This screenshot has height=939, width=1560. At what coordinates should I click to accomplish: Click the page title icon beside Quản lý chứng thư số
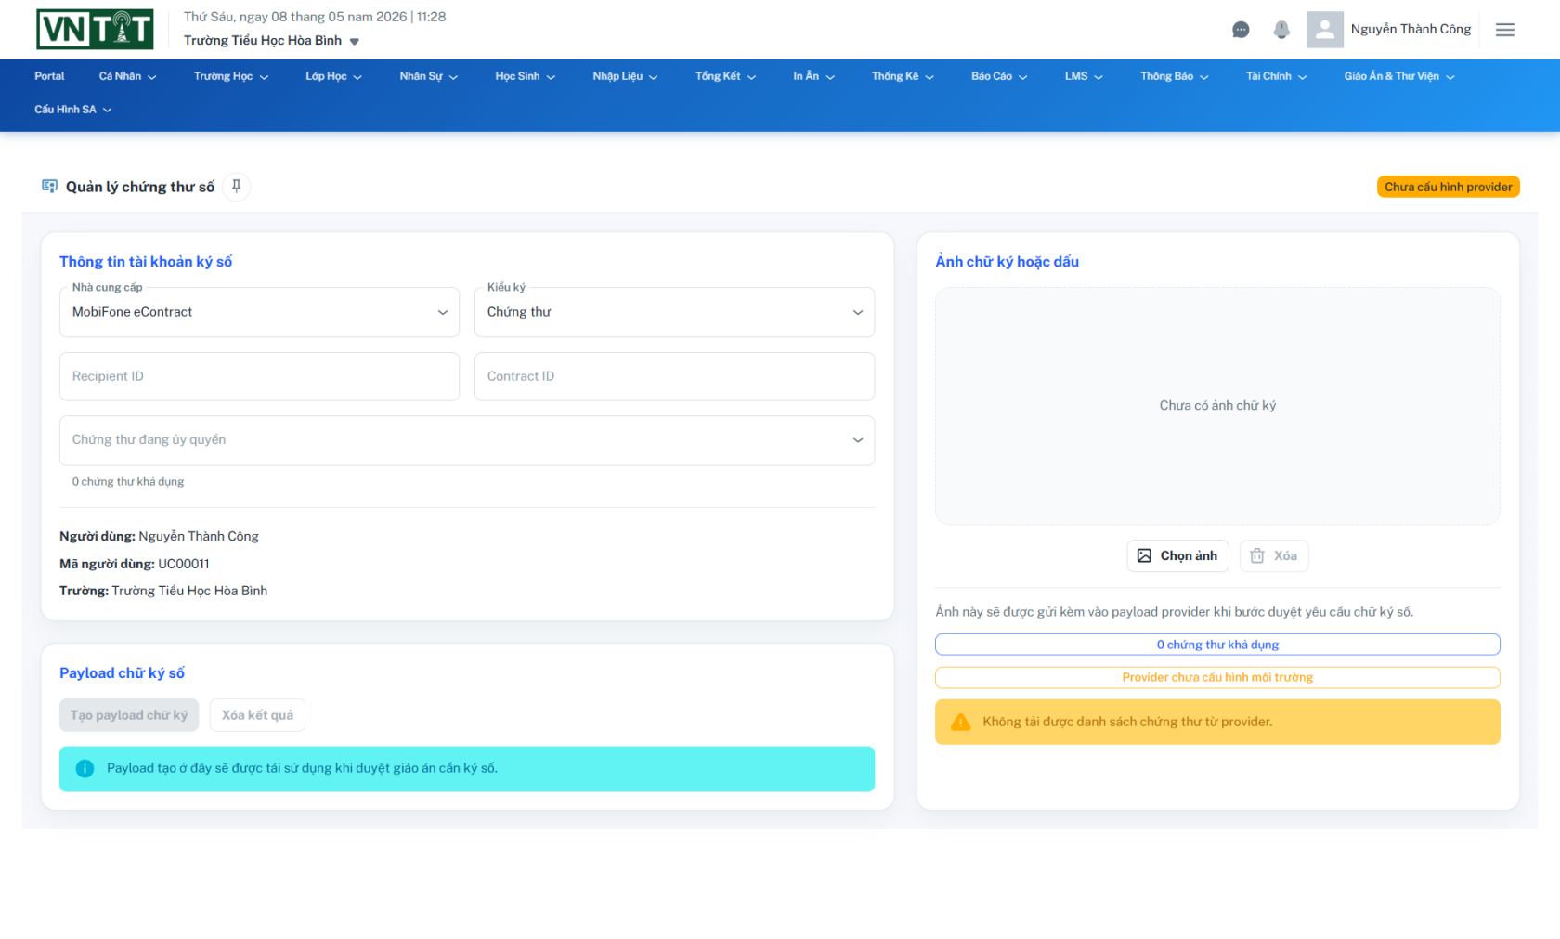tap(49, 187)
